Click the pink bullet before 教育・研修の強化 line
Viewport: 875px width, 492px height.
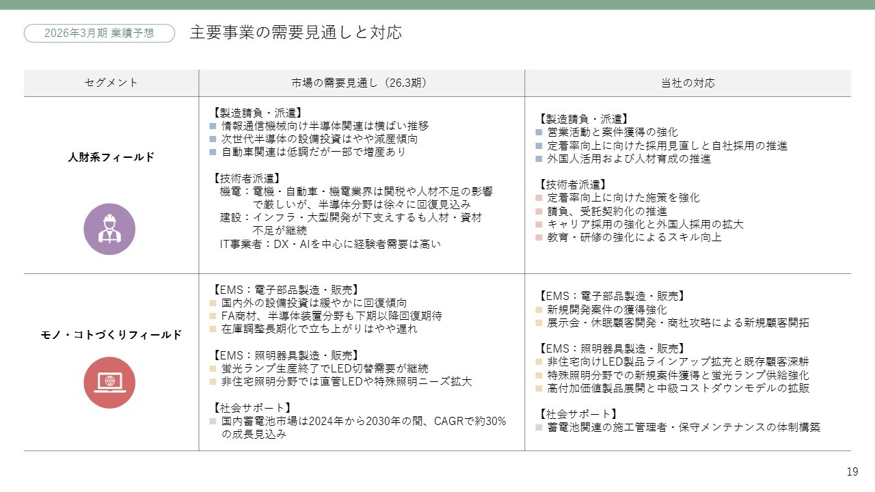coord(539,238)
